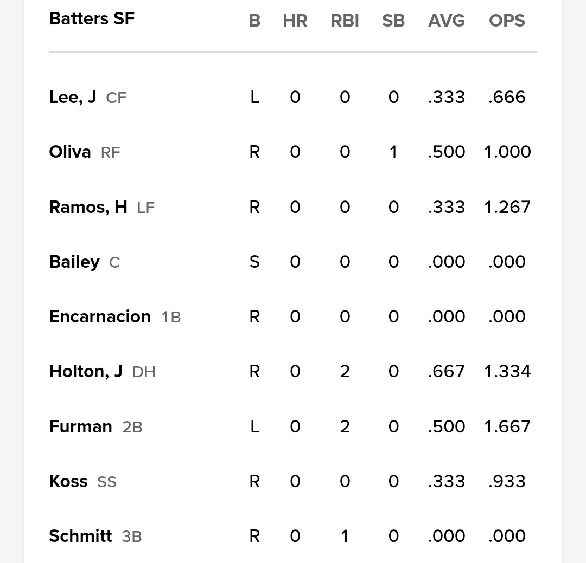Click Bailey's name in the lineup
This screenshot has width=586, height=563.
74,262
